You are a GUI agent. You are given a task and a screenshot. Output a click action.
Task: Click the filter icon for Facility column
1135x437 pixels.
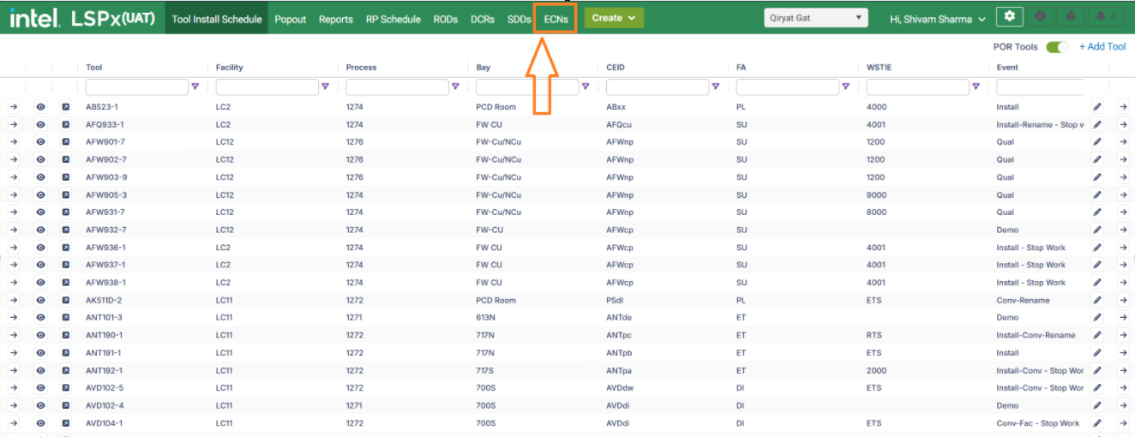click(325, 87)
